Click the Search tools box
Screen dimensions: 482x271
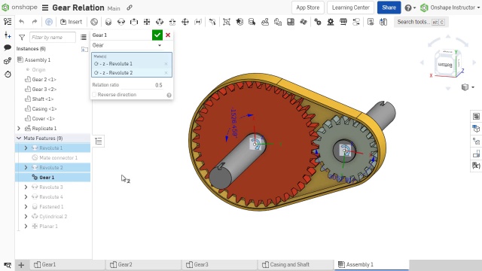point(421,22)
